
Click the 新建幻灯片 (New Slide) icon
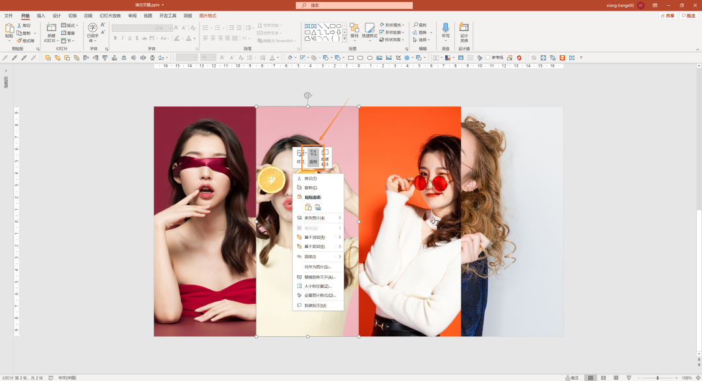[x=51, y=29]
